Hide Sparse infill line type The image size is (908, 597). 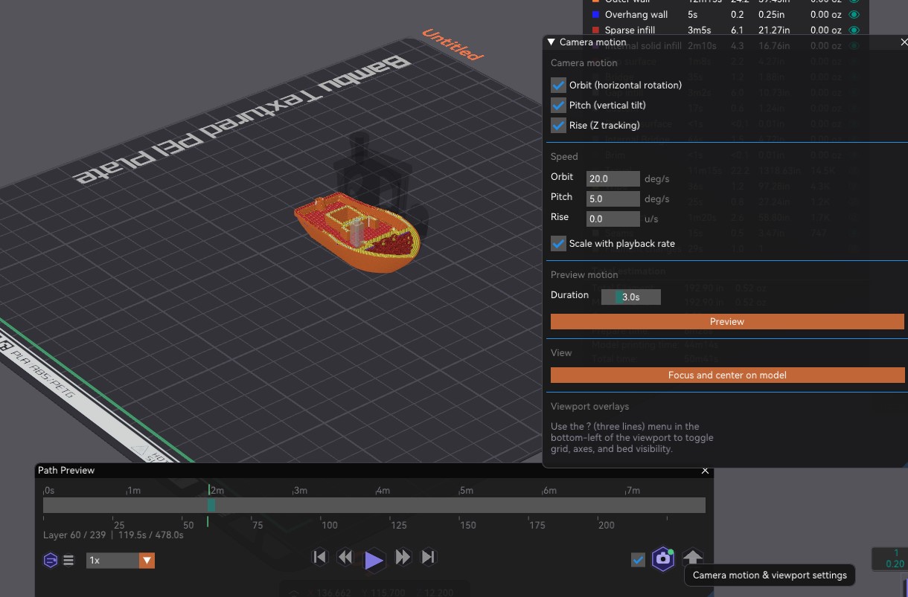pyautogui.click(x=854, y=30)
